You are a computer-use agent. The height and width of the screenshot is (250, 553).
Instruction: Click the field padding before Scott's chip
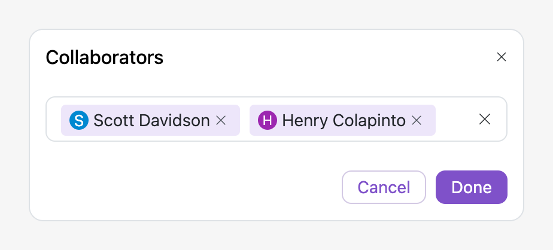[x=54, y=120]
